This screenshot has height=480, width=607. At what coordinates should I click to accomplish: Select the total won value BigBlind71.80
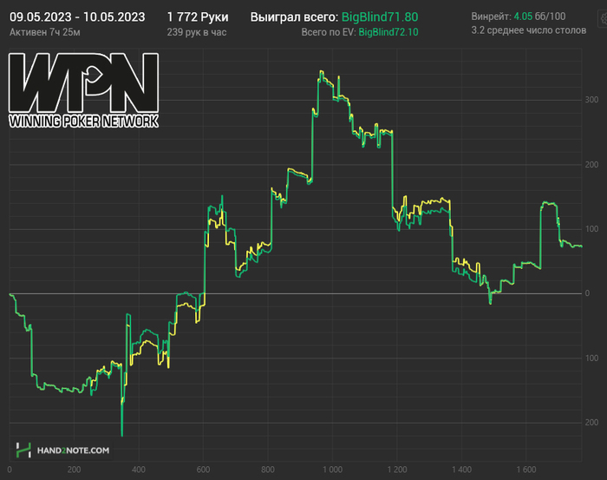pyautogui.click(x=380, y=17)
